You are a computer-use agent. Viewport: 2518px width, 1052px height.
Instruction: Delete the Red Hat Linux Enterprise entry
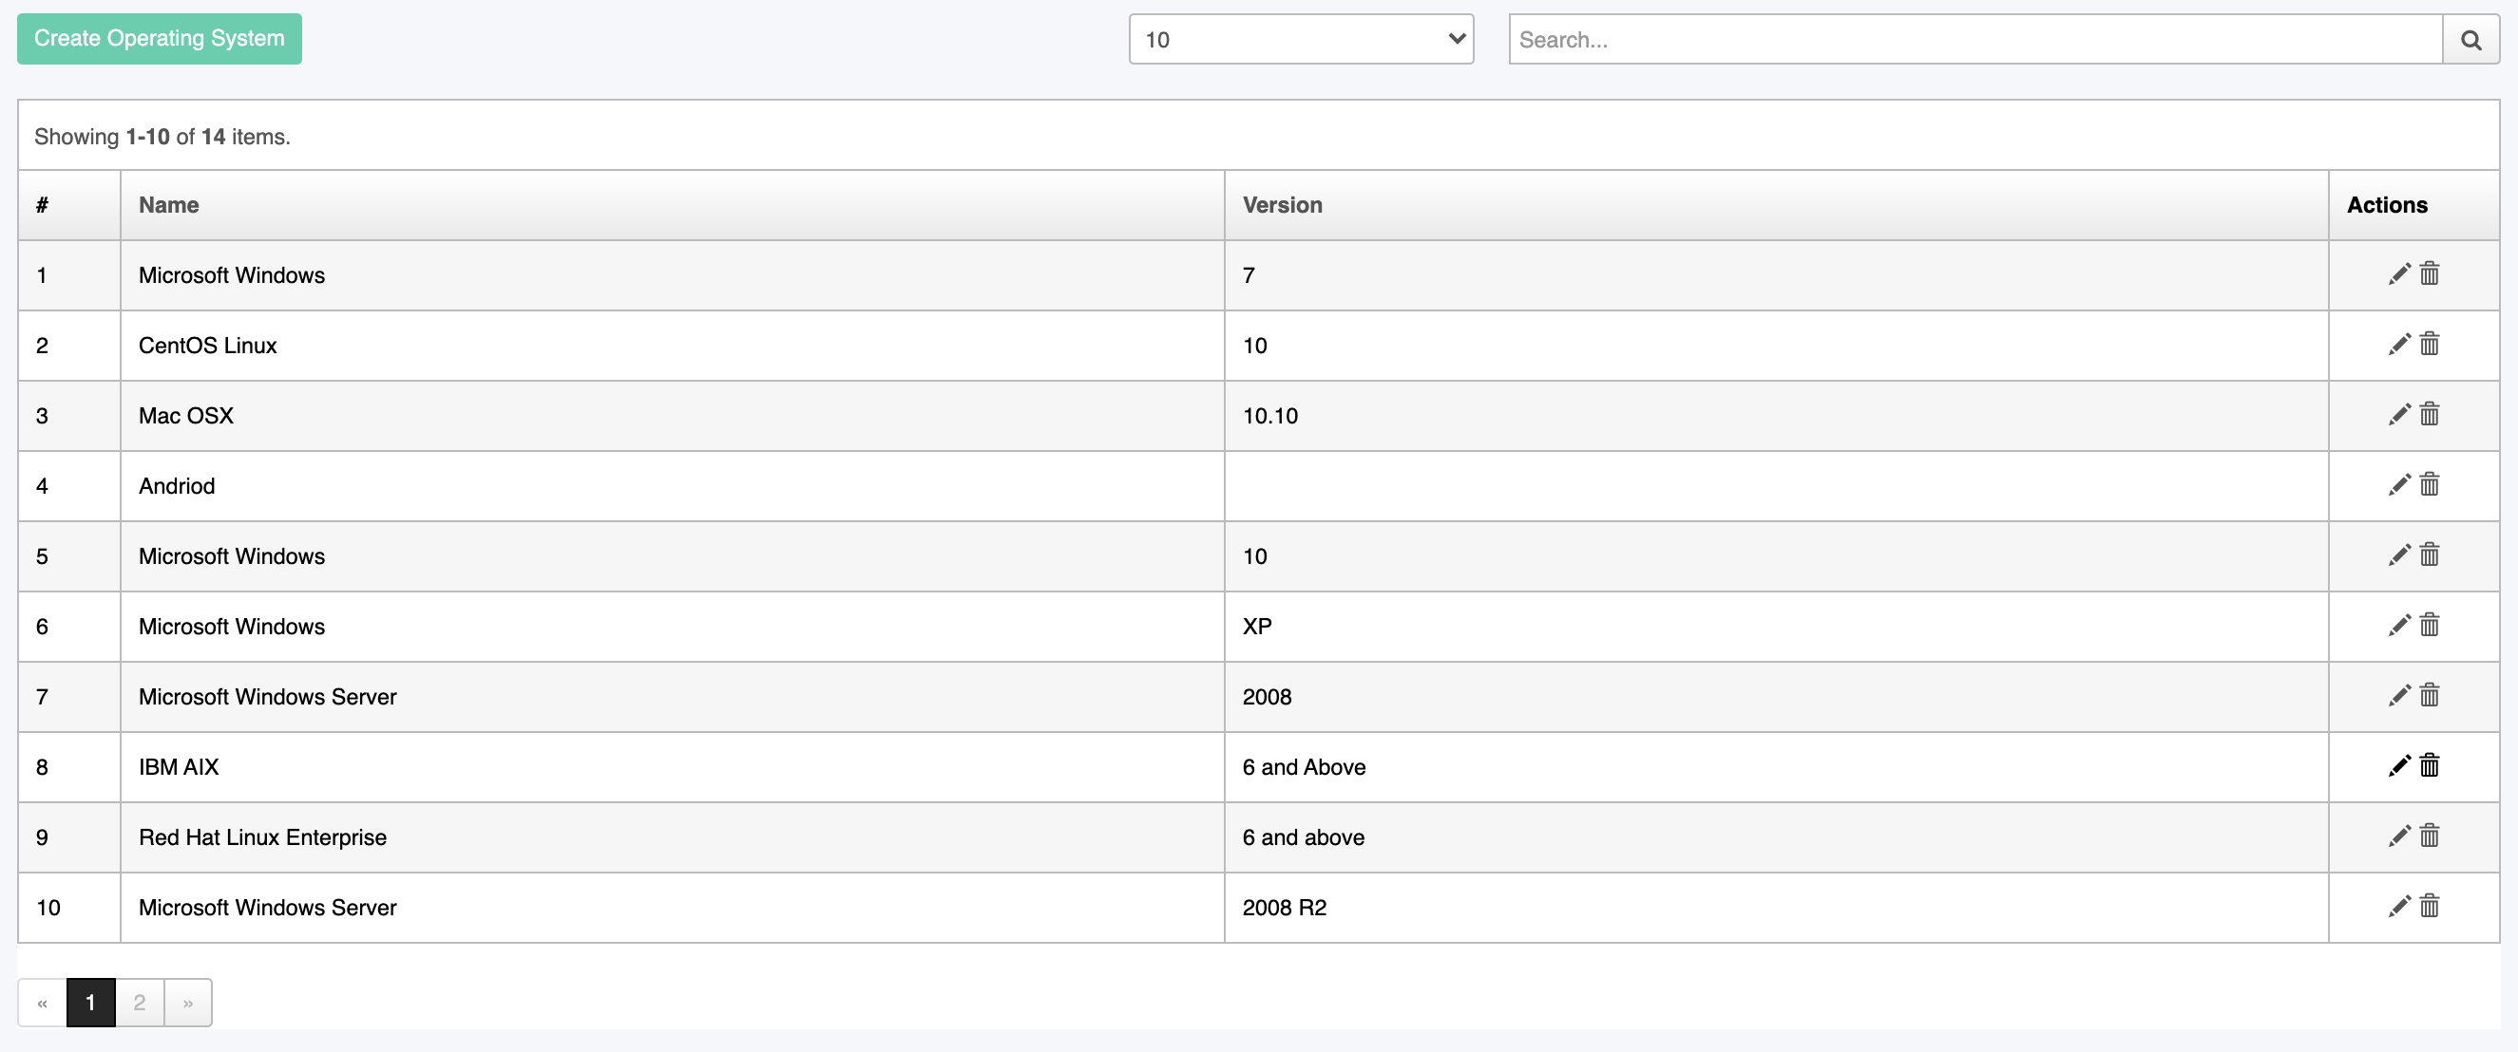pyautogui.click(x=2429, y=837)
